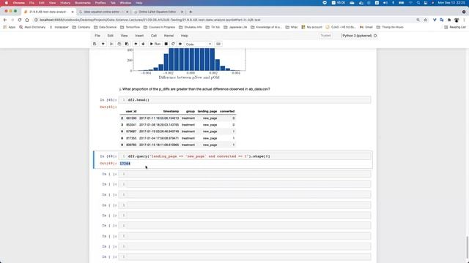The image size is (469, 263).
Task: Restart kernel and run all cells
Action: (x=180, y=44)
